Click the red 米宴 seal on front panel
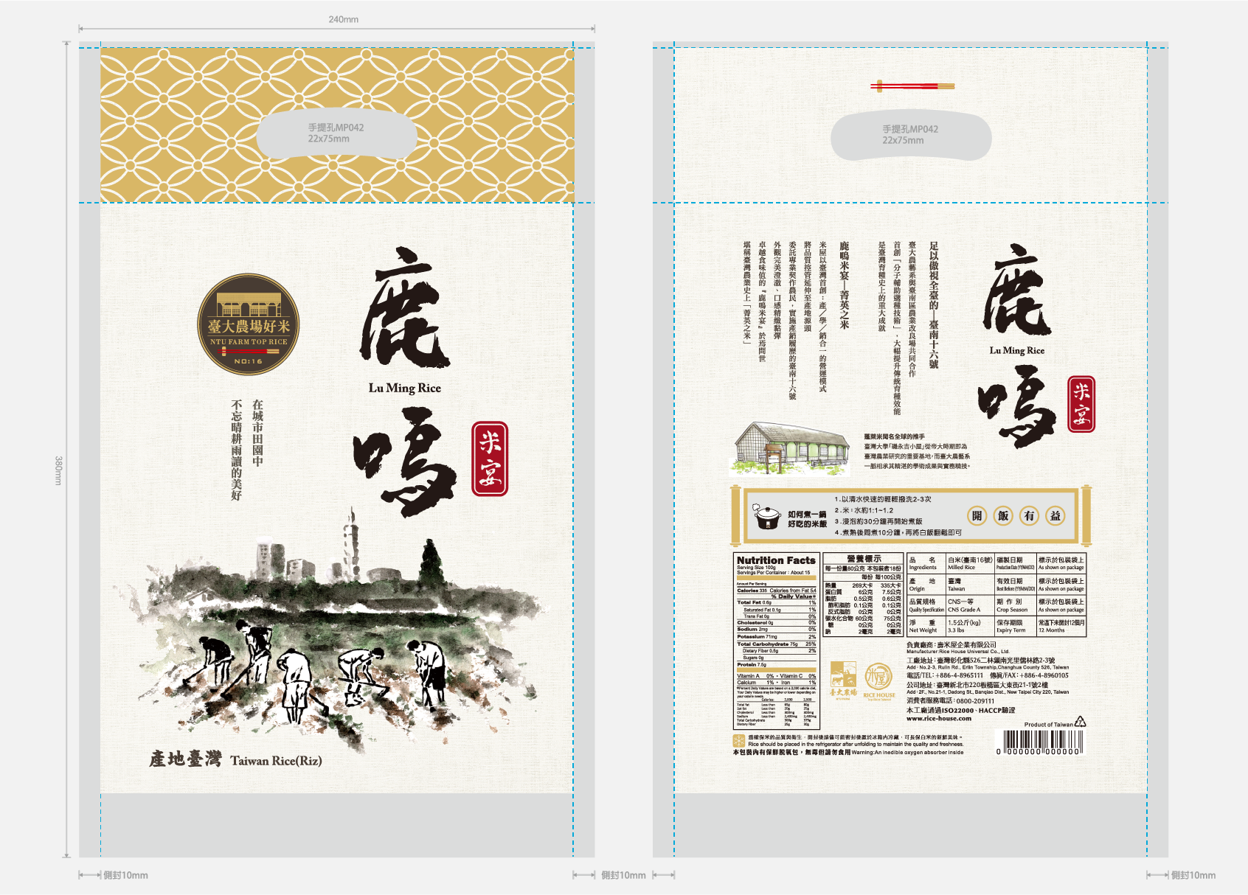1248x895 pixels. [490, 459]
